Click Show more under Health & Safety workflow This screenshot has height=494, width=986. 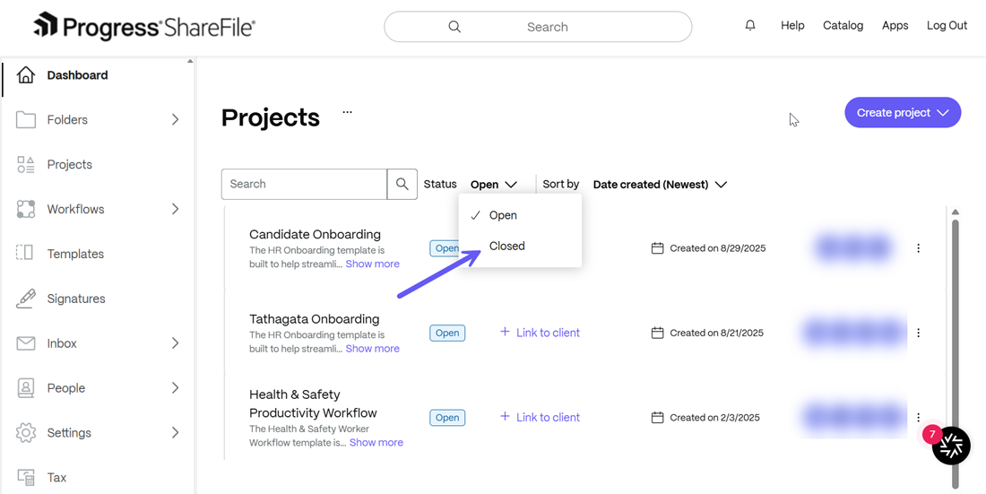click(x=376, y=442)
